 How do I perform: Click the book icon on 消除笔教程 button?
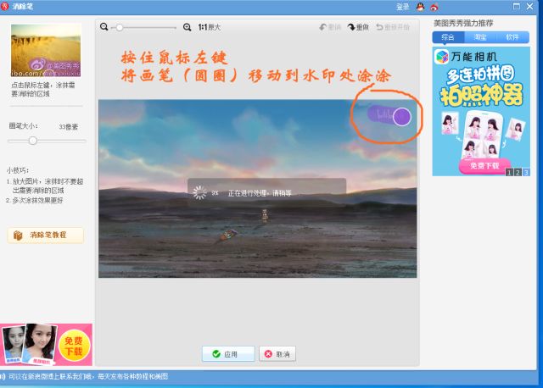click(x=18, y=236)
